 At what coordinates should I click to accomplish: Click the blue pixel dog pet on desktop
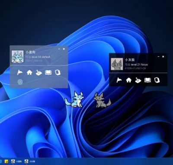point(74,99)
